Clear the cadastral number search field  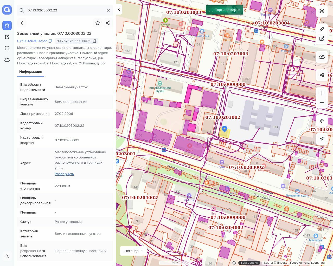[108, 10]
